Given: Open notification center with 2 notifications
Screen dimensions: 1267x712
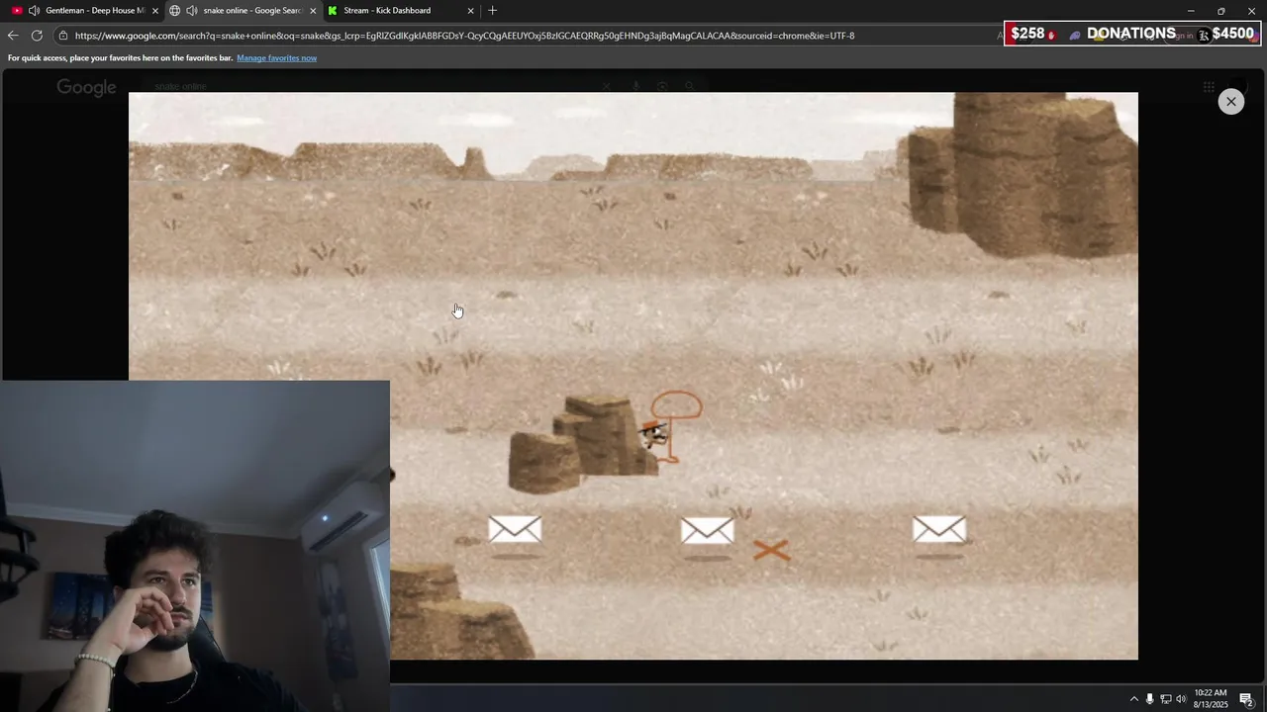Looking at the screenshot, I should [x=1246, y=699].
